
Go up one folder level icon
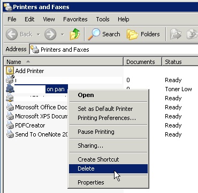tap(75, 34)
